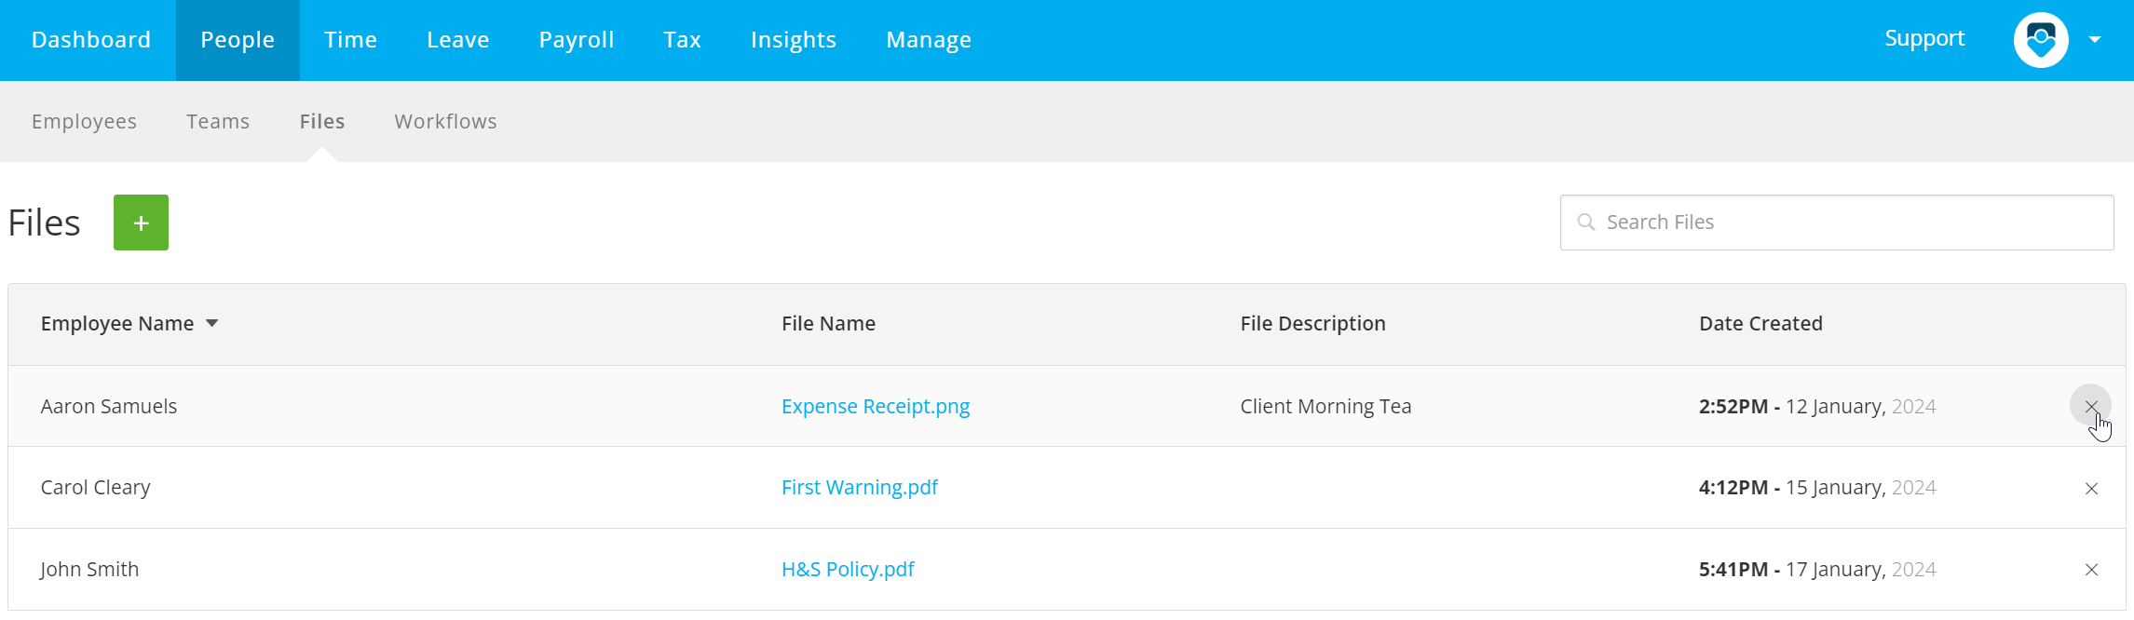This screenshot has width=2134, height=620.
Task: Open the Tax menu
Action: (682, 40)
